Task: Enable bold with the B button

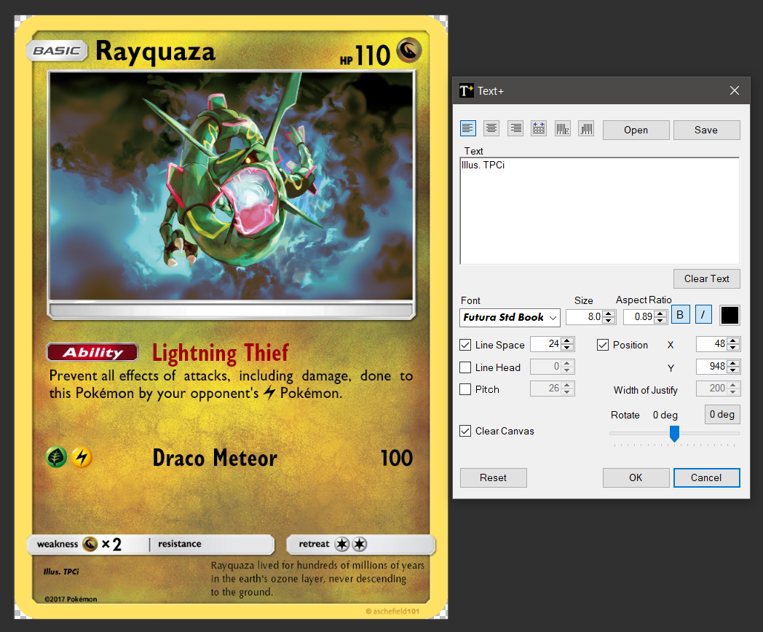Action: (680, 314)
